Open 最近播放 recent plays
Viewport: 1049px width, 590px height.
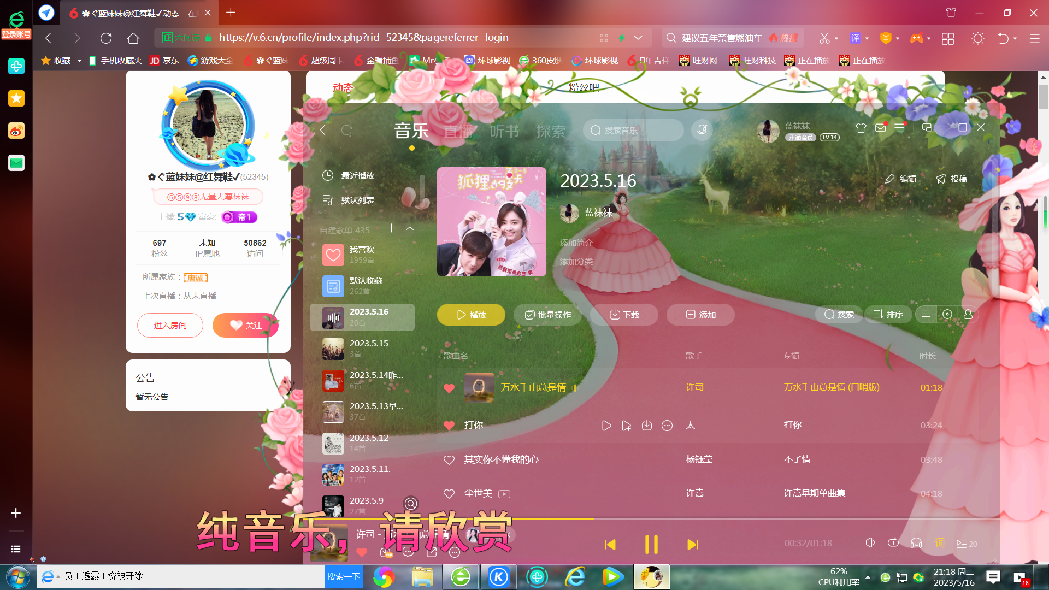click(x=348, y=175)
